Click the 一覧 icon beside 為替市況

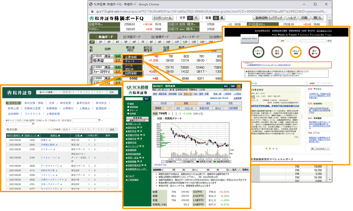coord(140,139)
